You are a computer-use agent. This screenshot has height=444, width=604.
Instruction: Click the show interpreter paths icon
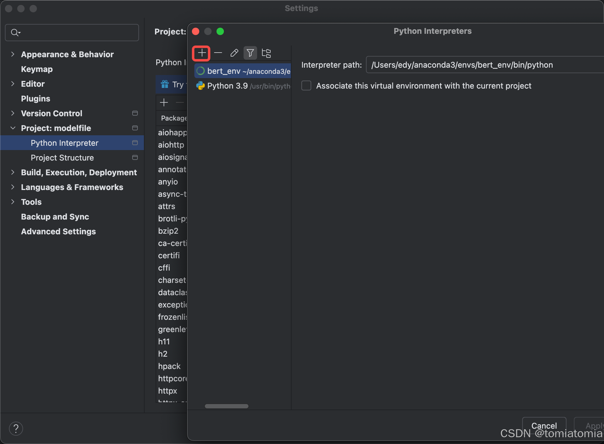tap(266, 53)
